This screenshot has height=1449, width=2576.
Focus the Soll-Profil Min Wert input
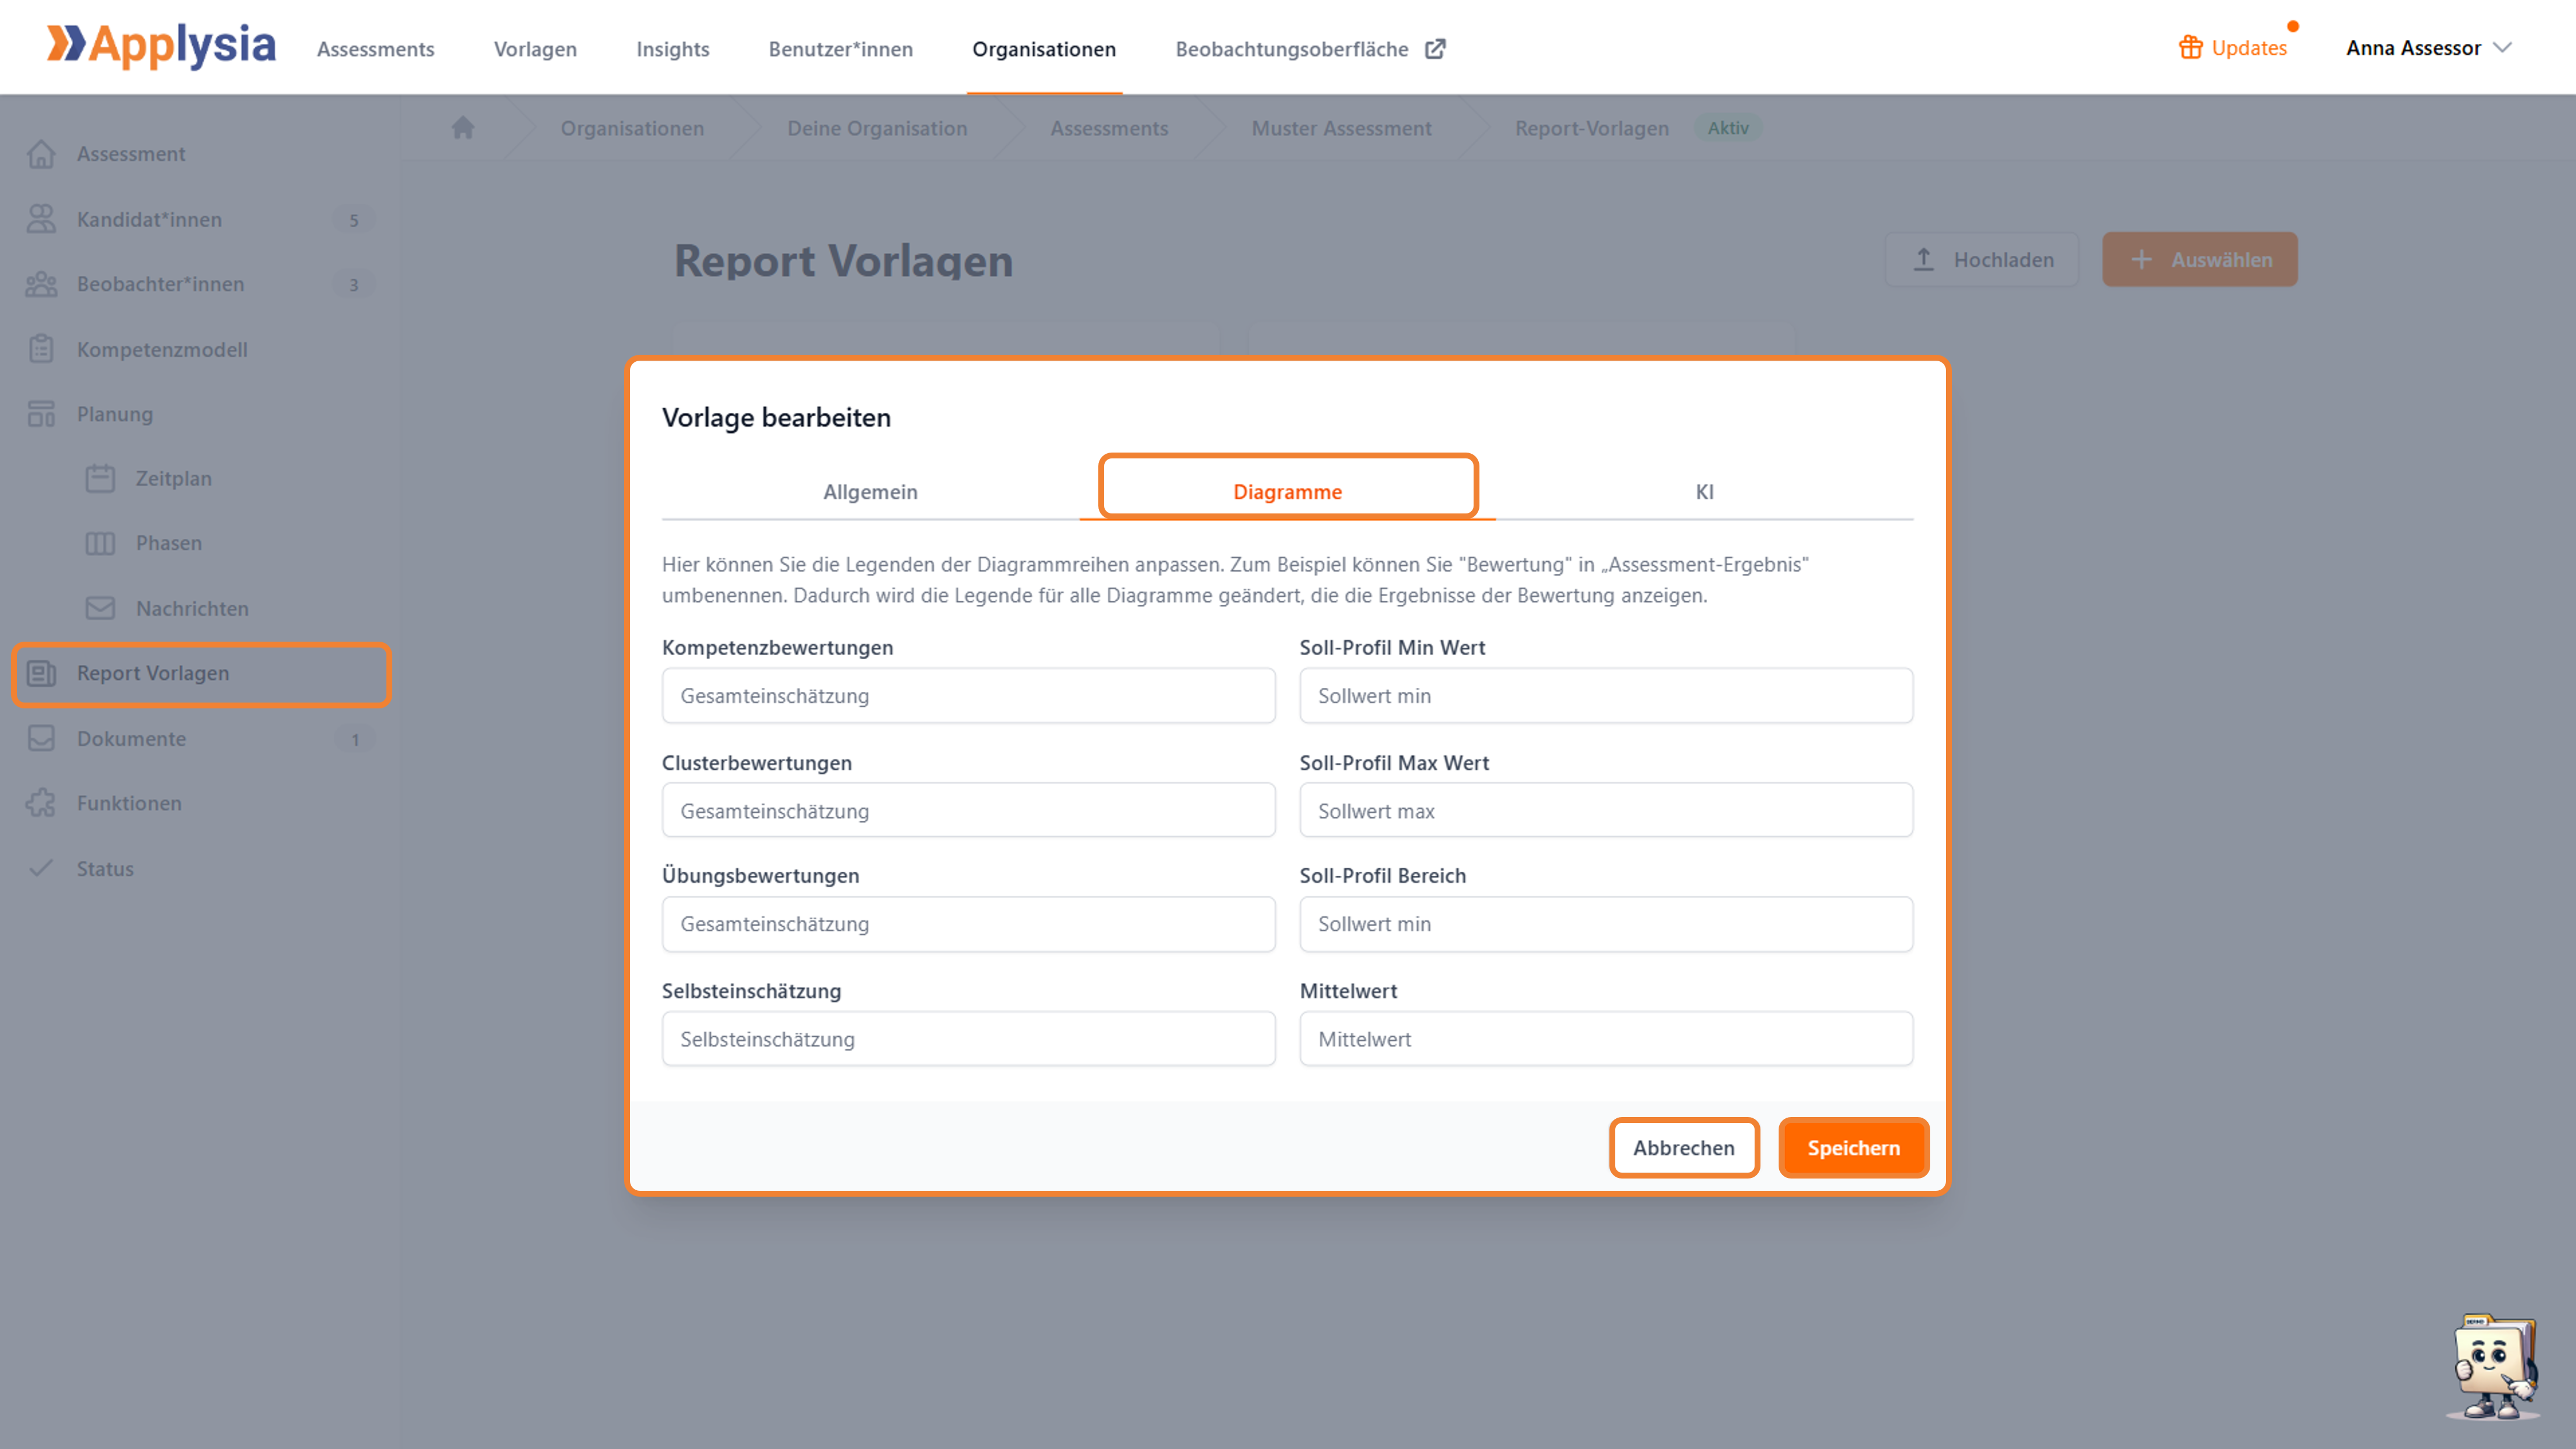tap(1606, 695)
